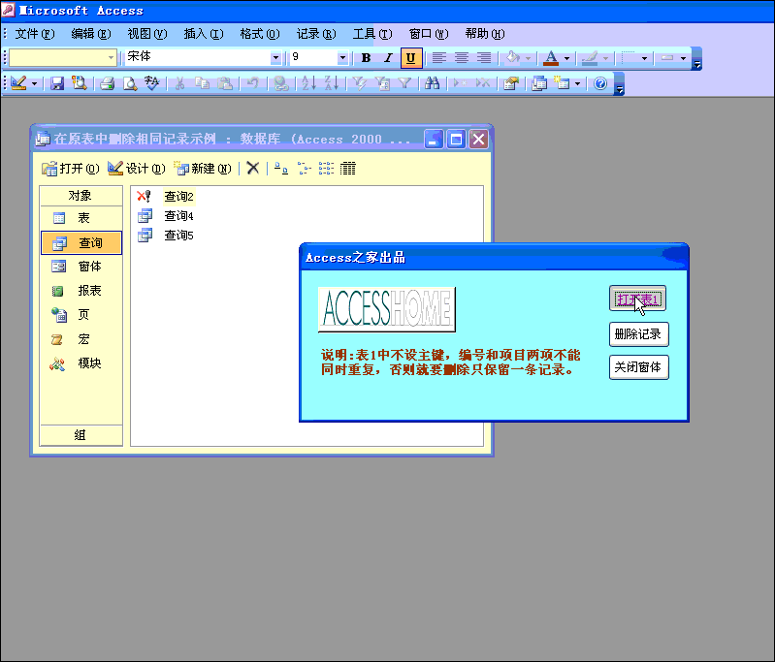Apply the fill color paint bucket swatch

pyautogui.click(x=512, y=58)
